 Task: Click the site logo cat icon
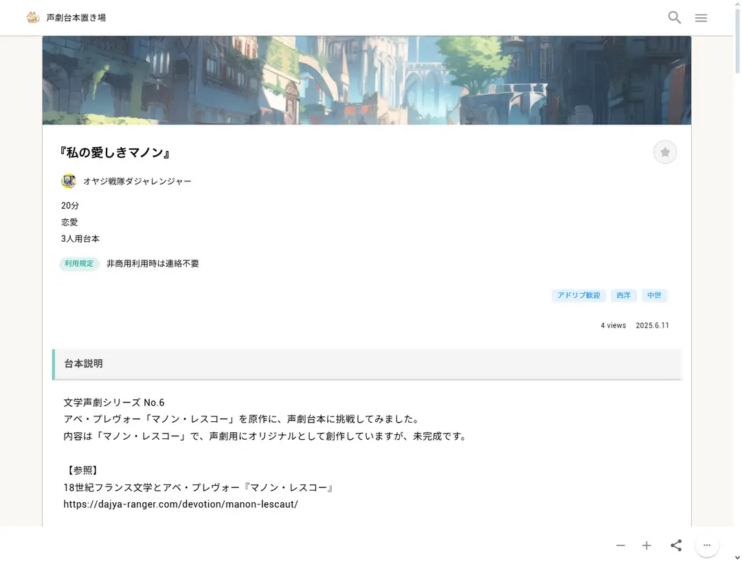pos(33,17)
